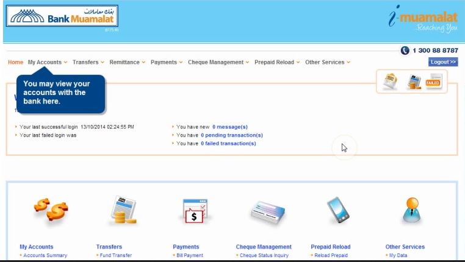Expand the arrow next to Prepaid Reload menu
The height and width of the screenshot is (262, 465).
tap(298, 63)
